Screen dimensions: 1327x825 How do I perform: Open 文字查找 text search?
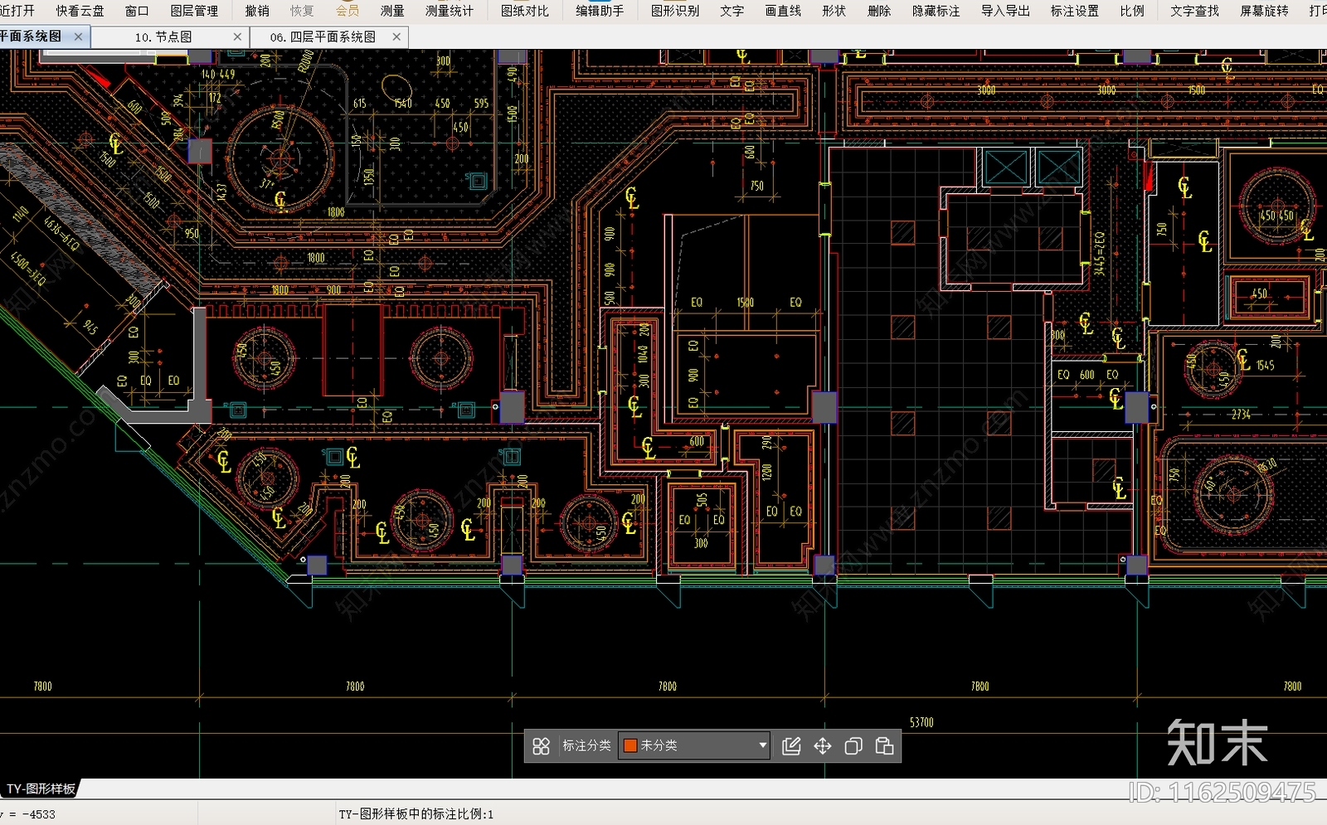(1195, 11)
